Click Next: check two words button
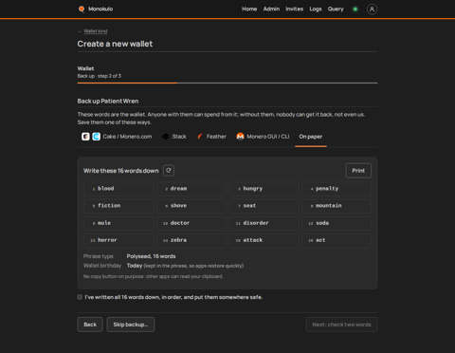 tap(341, 325)
